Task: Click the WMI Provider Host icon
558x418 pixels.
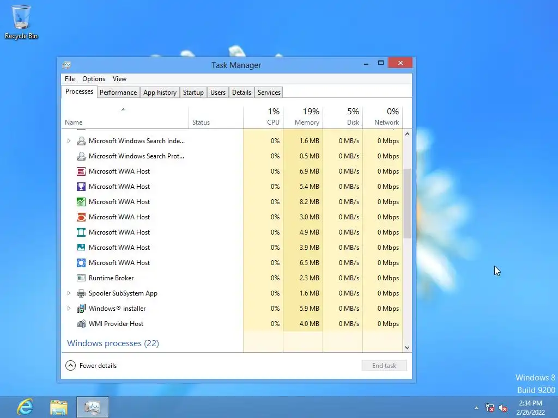Action: click(x=81, y=324)
